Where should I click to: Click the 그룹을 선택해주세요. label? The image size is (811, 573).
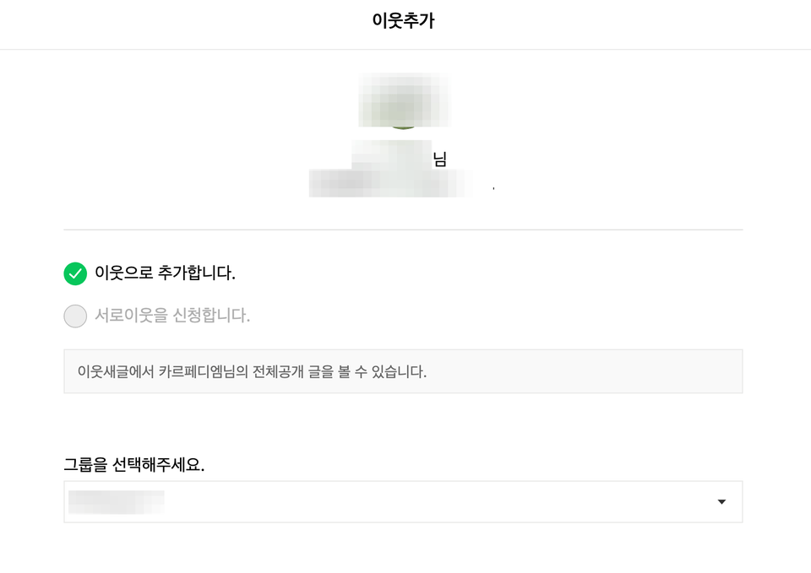(134, 464)
